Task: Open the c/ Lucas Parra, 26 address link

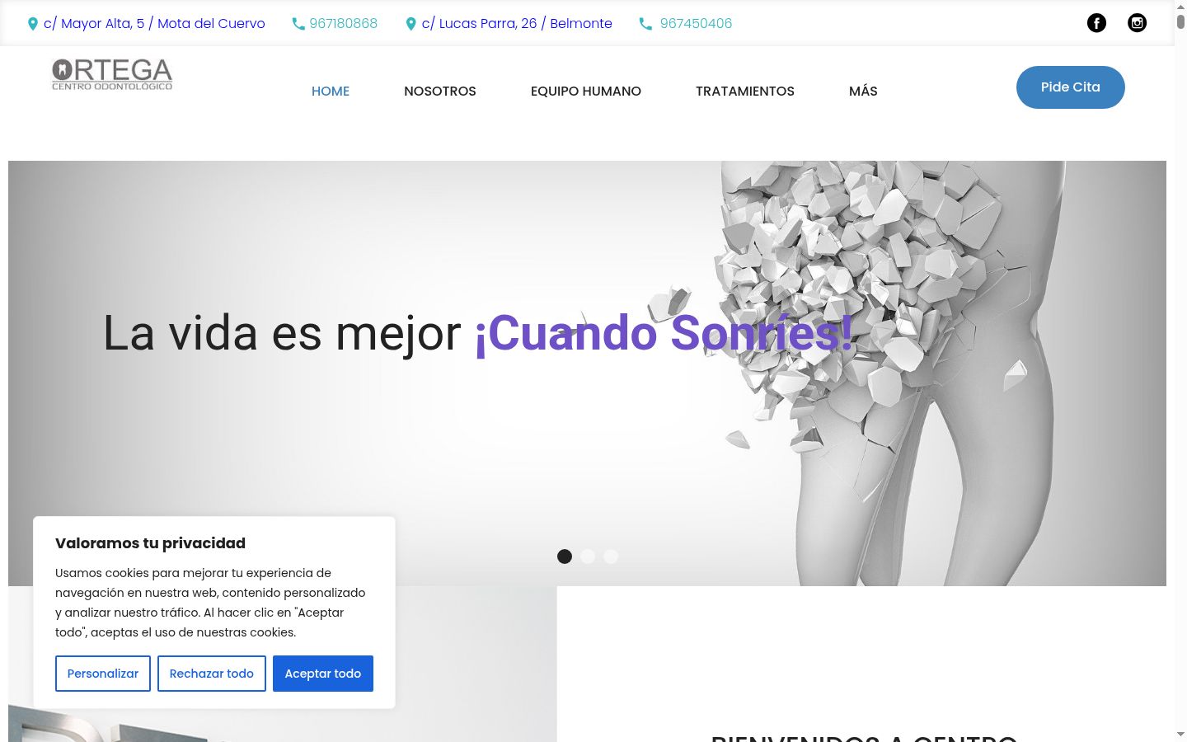Action: pos(517,24)
